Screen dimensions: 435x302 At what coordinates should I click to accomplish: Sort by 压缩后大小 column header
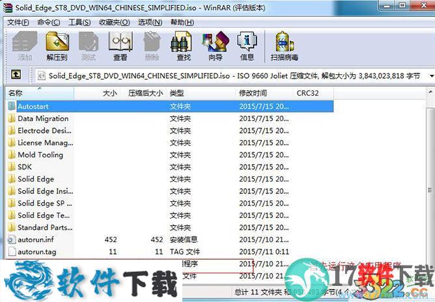point(143,93)
